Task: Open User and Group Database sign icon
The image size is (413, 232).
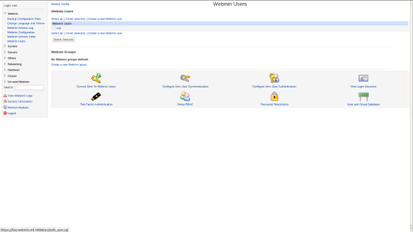Action: 363,97
